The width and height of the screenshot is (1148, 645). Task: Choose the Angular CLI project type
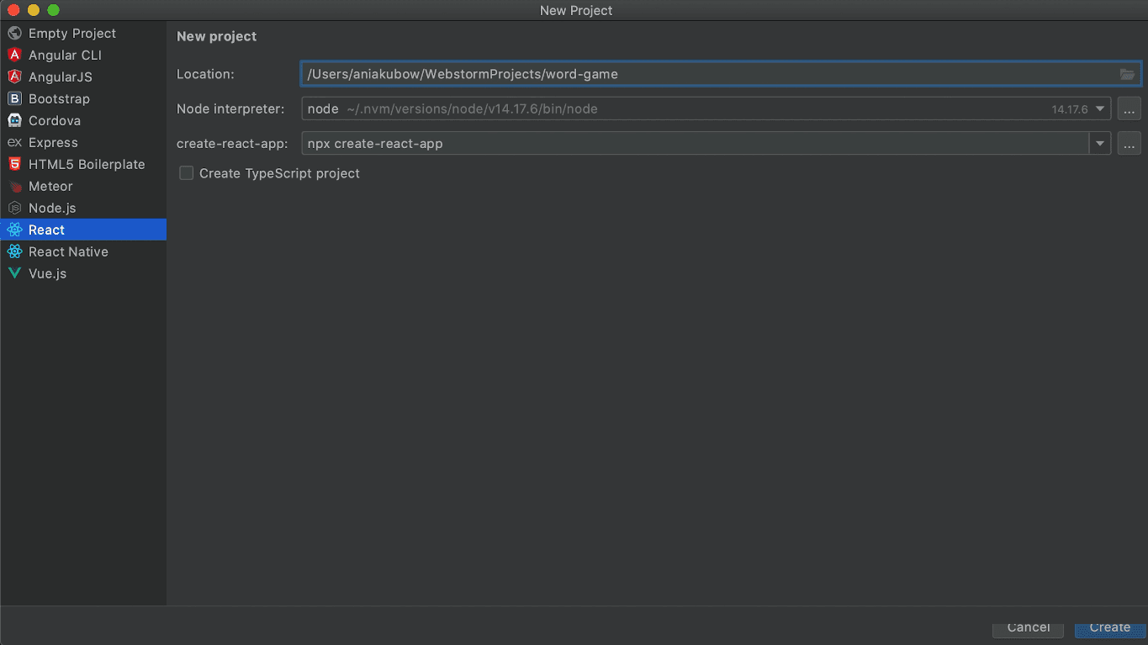click(83, 56)
